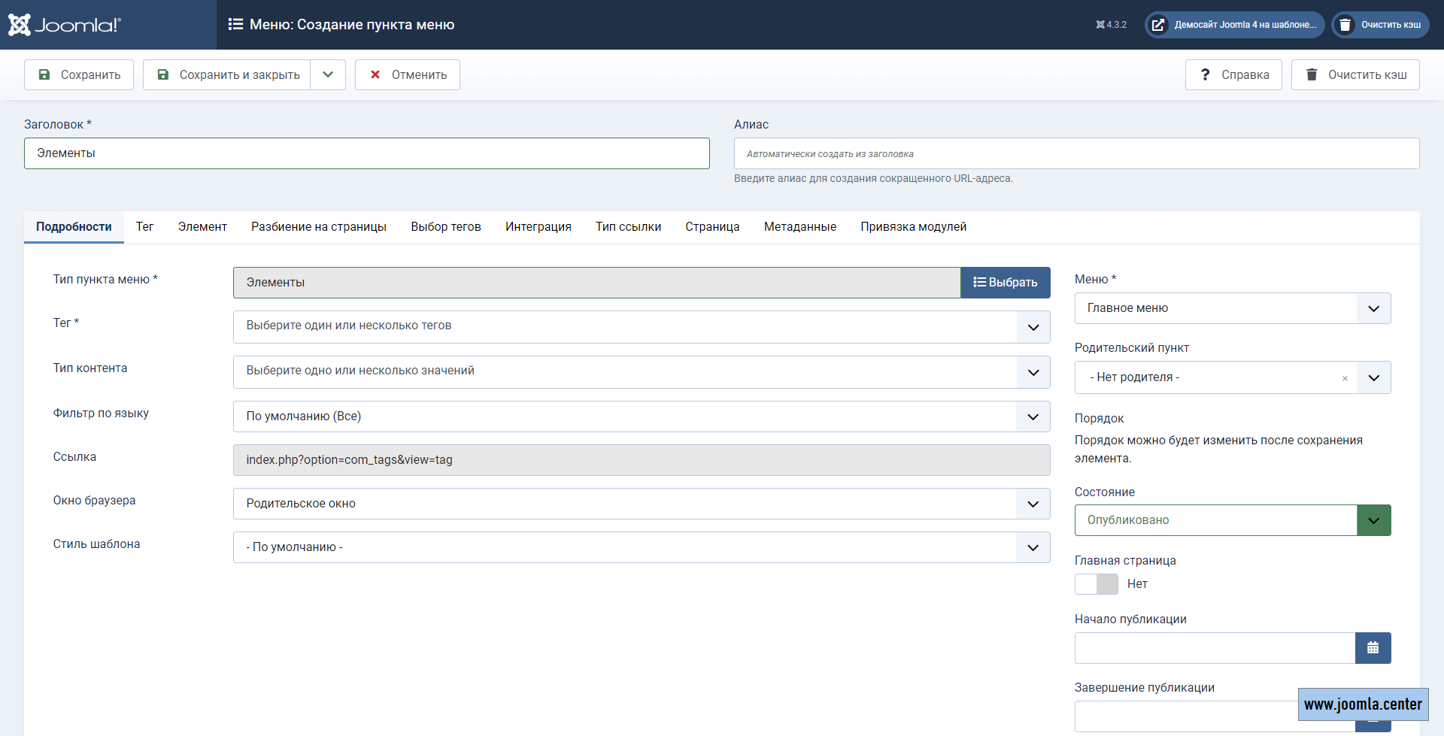Switch to the Module assignment tab

[913, 227]
